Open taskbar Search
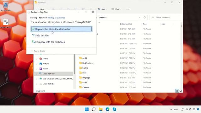 (x=94, y=109)
